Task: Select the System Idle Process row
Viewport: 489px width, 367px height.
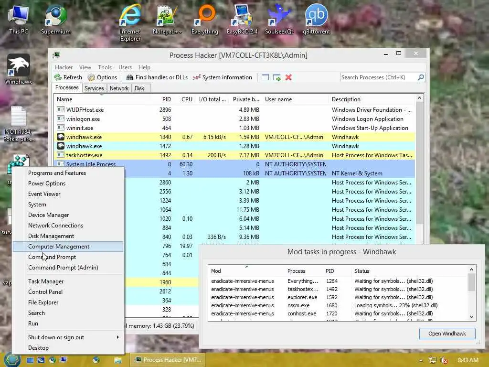Action: pos(235,164)
